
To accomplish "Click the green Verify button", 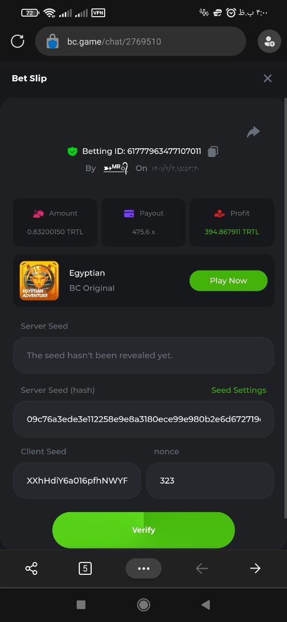I will coord(143,530).
